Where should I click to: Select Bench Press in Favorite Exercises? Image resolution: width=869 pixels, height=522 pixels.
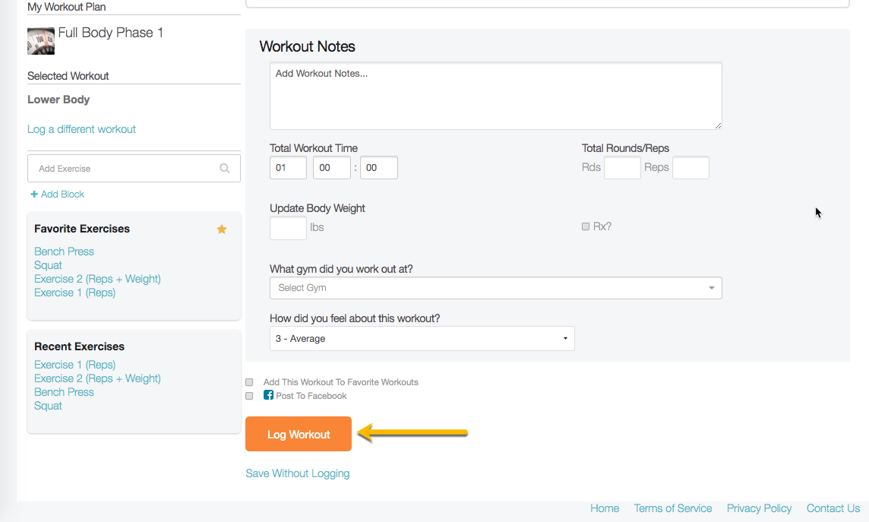tap(64, 252)
